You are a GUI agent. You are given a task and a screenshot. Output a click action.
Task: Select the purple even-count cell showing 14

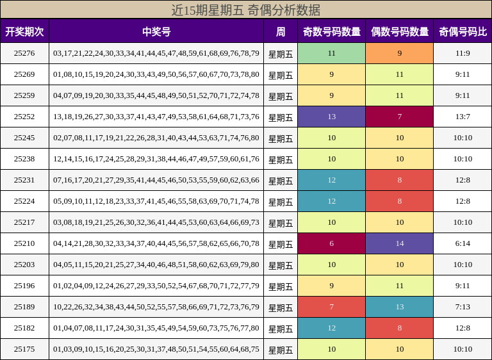coord(399,243)
